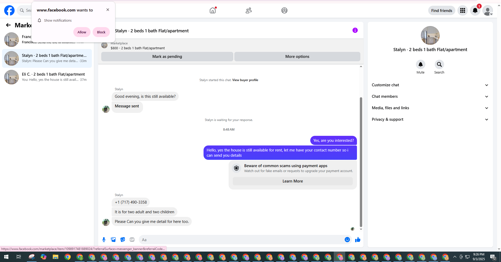501x262 pixels.
Task: Open Windows Start menu
Action: [x=6, y=257]
